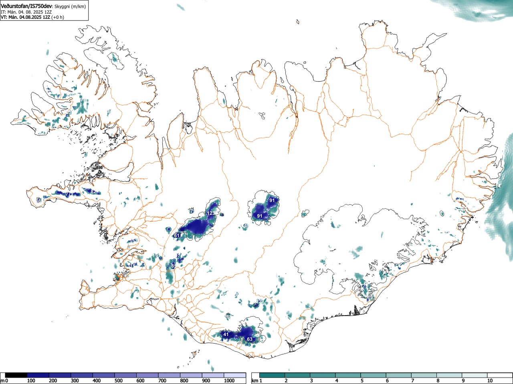
Task: Click the 63 visibility value near the south coast
Action: (x=250, y=339)
